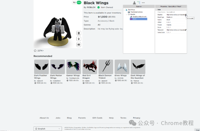Click the Properties panel header
Viewport: 200px width, 131px height.
171,7
